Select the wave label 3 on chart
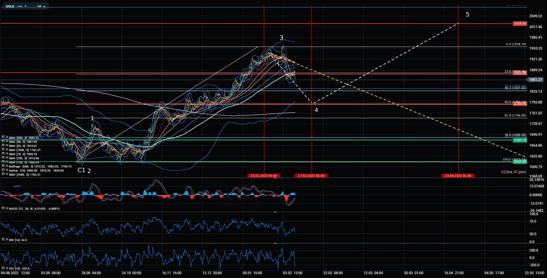The height and width of the screenshot is (278, 547). (x=281, y=38)
